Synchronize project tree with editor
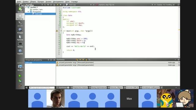196x110 pixels. pos(48,5)
